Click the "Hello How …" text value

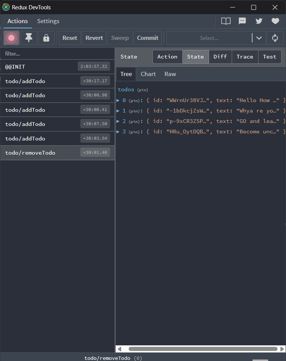[x=258, y=100]
